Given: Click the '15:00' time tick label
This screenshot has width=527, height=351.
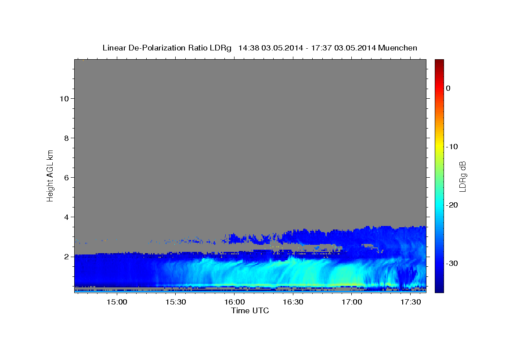Looking at the screenshot, I should (x=117, y=302).
